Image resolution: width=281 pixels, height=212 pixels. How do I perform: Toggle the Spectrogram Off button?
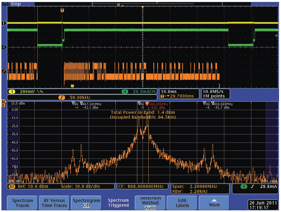(86, 203)
